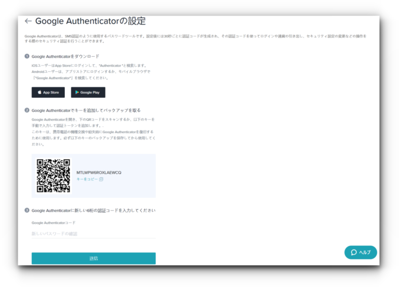Click the copy icon next to キーをコピー
Image resolution: width=399 pixels, height=287 pixels.
point(101,179)
